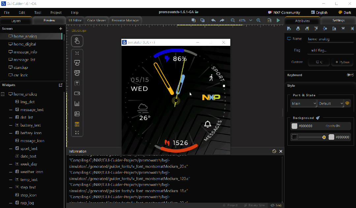356x208 pixels.
Task: Click the send to back toolbar icon
Action: pyautogui.click(x=202, y=20)
